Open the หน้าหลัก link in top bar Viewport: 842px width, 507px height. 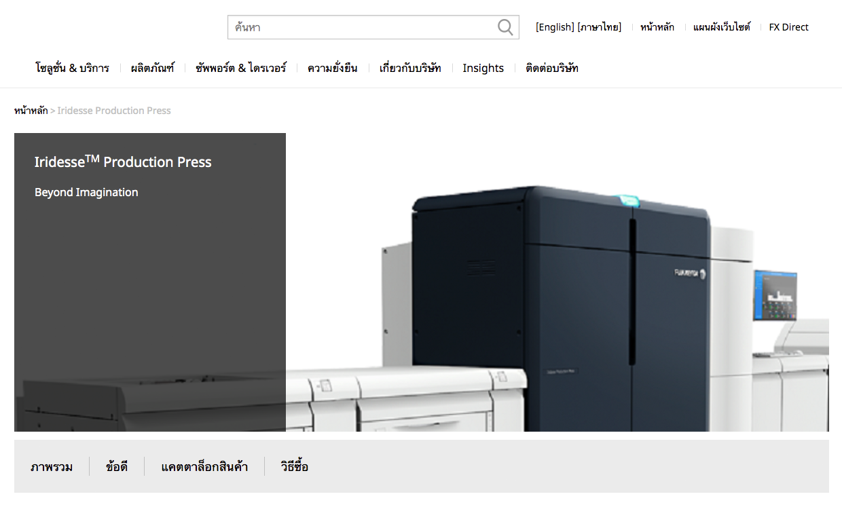pyautogui.click(x=657, y=27)
